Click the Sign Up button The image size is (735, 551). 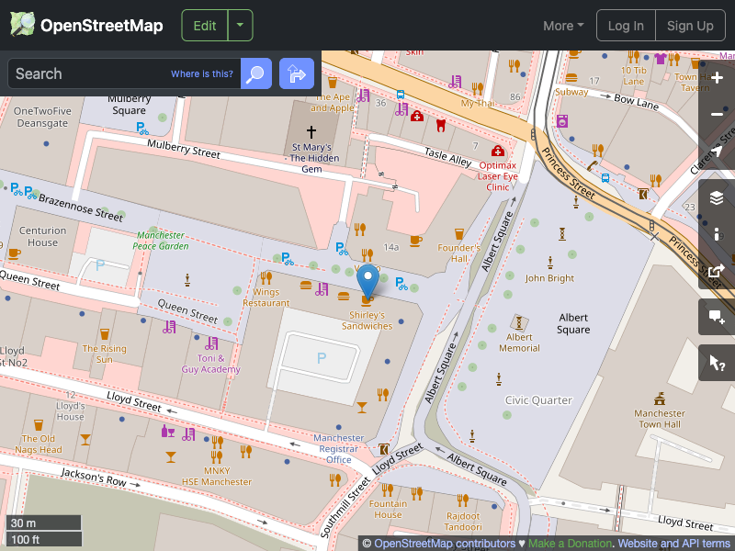coord(690,25)
